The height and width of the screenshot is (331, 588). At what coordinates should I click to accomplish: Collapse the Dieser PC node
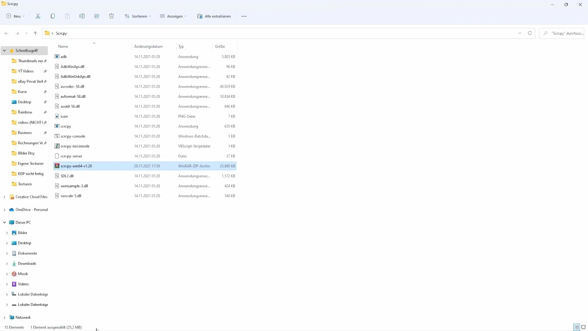pos(5,223)
